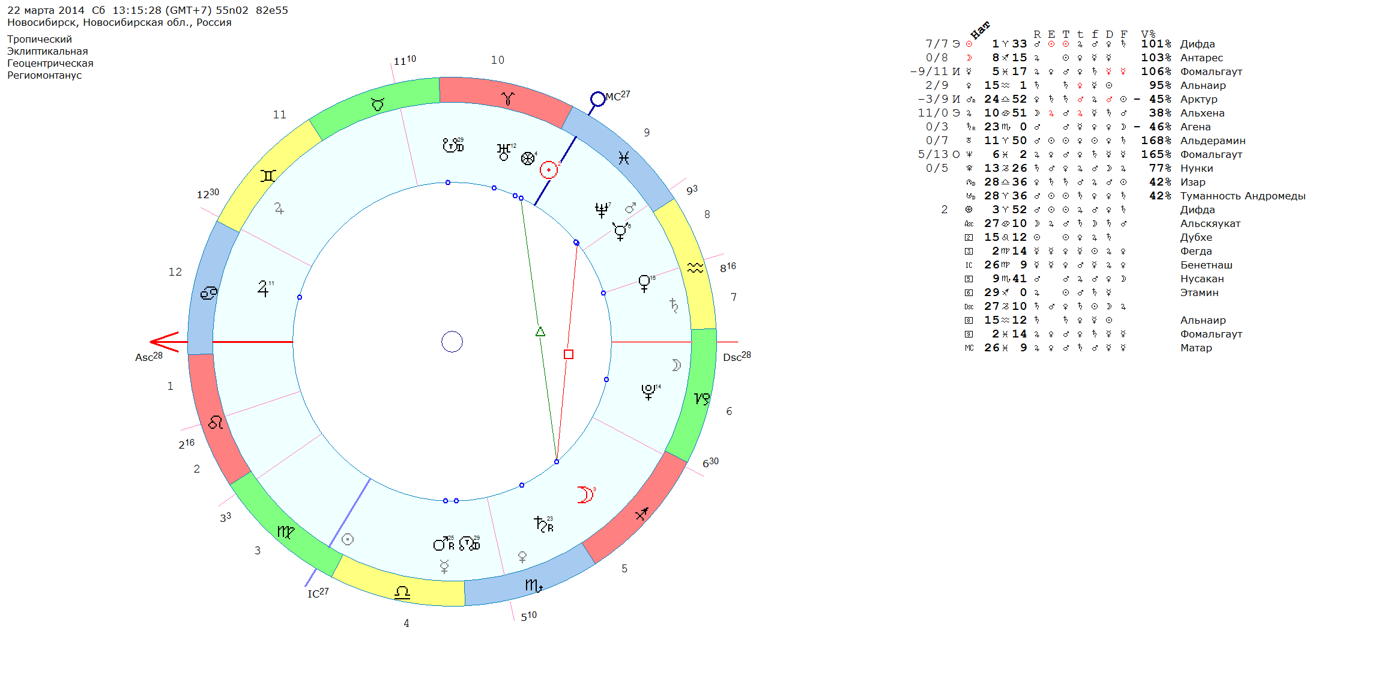1378x684 pixels.
Task: Click the star name 'Бенетнаш'
Action: (1206, 265)
